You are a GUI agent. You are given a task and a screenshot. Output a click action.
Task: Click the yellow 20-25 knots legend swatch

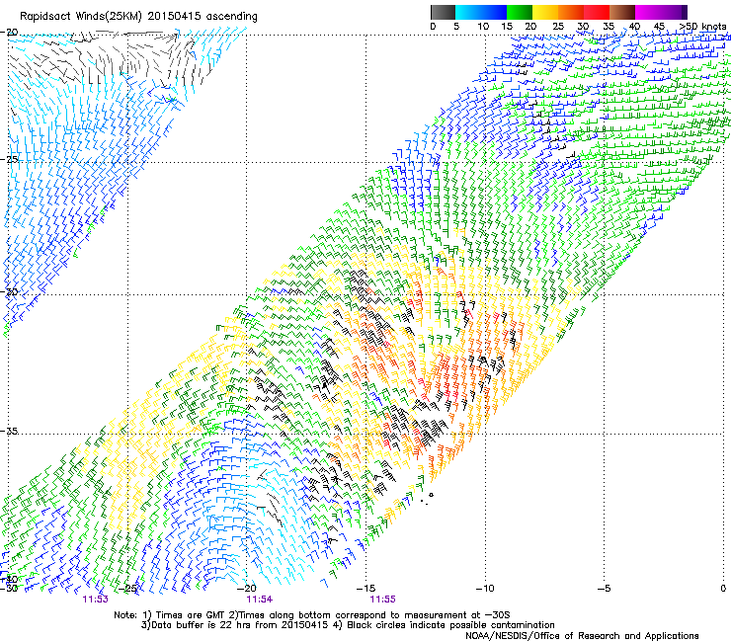(545, 12)
